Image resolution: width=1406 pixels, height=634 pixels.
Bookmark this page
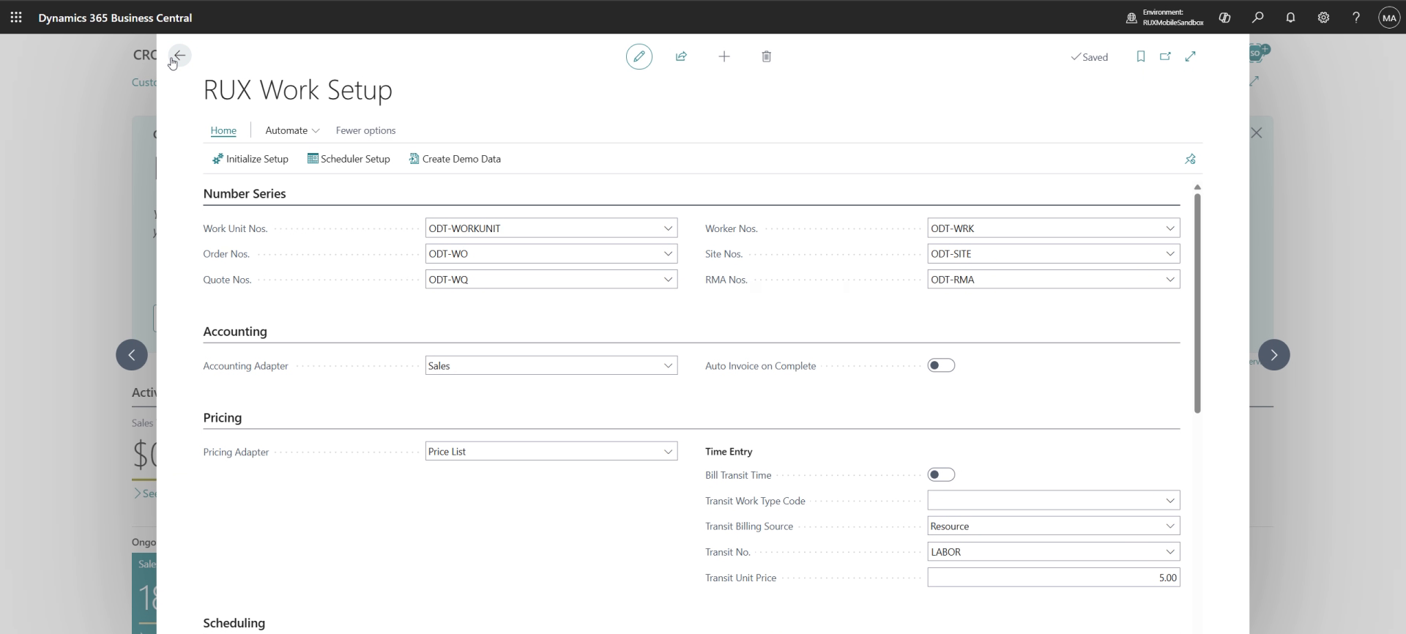point(1140,56)
